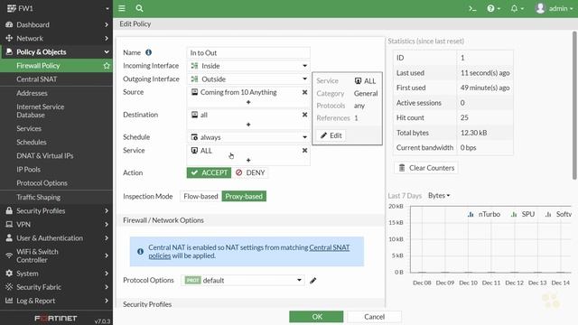Expand the VPN menu
This screenshot has width=578, height=325.
click(x=56, y=225)
